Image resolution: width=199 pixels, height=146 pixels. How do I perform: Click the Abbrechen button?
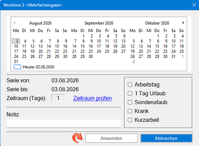click(166, 138)
